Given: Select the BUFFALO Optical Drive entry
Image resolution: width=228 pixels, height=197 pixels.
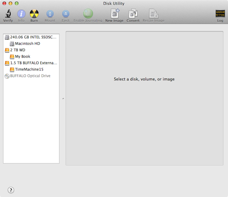Looking at the screenshot, I should click(x=31, y=76).
